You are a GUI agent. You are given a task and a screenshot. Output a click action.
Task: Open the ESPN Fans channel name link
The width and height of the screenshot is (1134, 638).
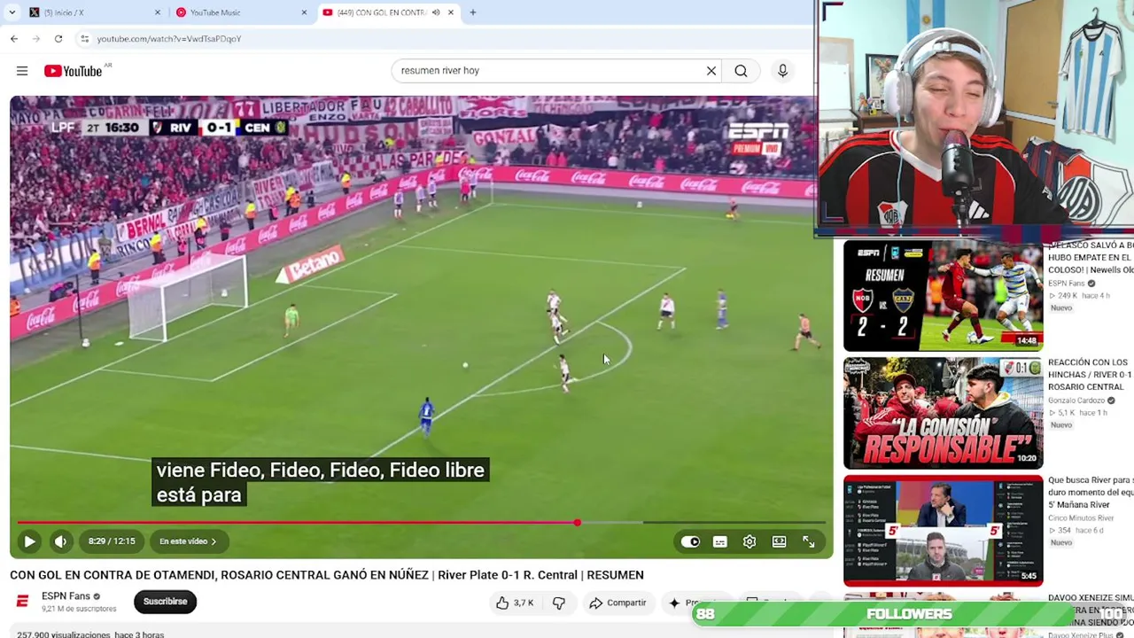click(x=66, y=596)
